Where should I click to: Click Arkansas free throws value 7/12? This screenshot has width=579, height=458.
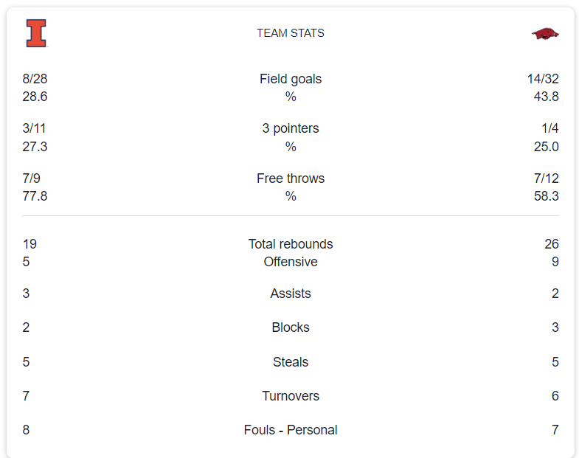coord(547,178)
